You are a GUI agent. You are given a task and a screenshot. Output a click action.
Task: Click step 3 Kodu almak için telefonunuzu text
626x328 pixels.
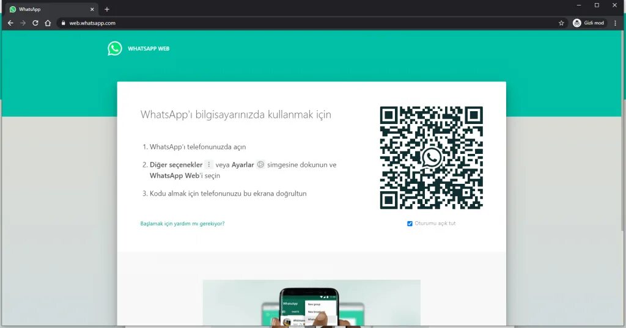[228, 194]
